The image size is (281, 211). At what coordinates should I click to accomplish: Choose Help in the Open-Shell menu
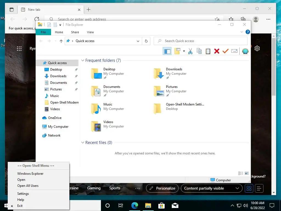(x=38, y=200)
